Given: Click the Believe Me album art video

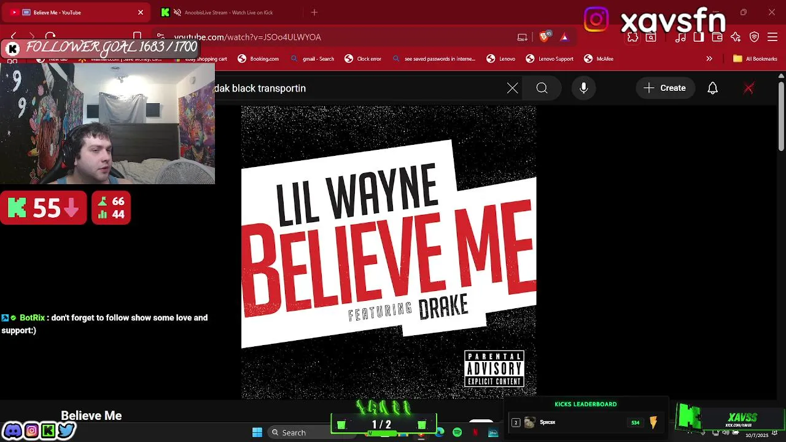Looking at the screenshot, I should 389,252.
